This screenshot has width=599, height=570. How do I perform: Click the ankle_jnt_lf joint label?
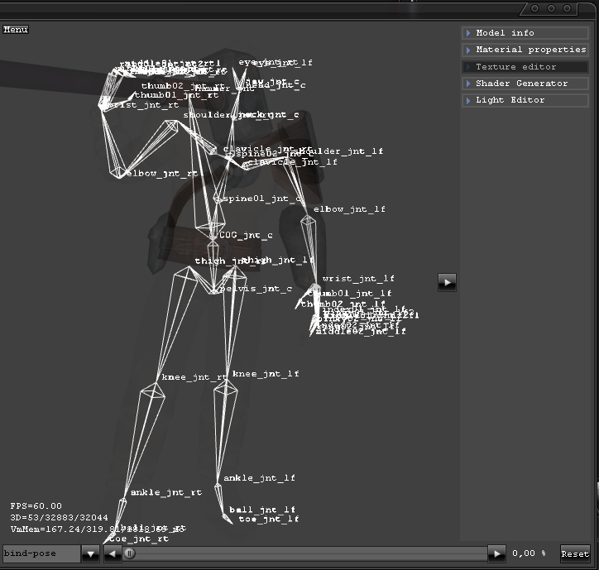click(259, 478)
